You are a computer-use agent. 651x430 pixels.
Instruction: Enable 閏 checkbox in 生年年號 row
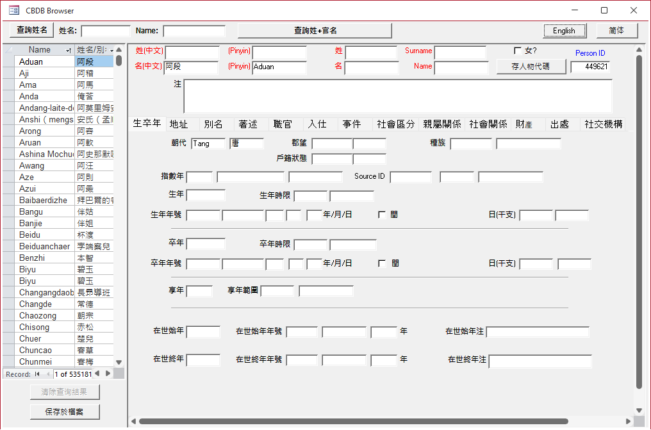tap(382, 215)
